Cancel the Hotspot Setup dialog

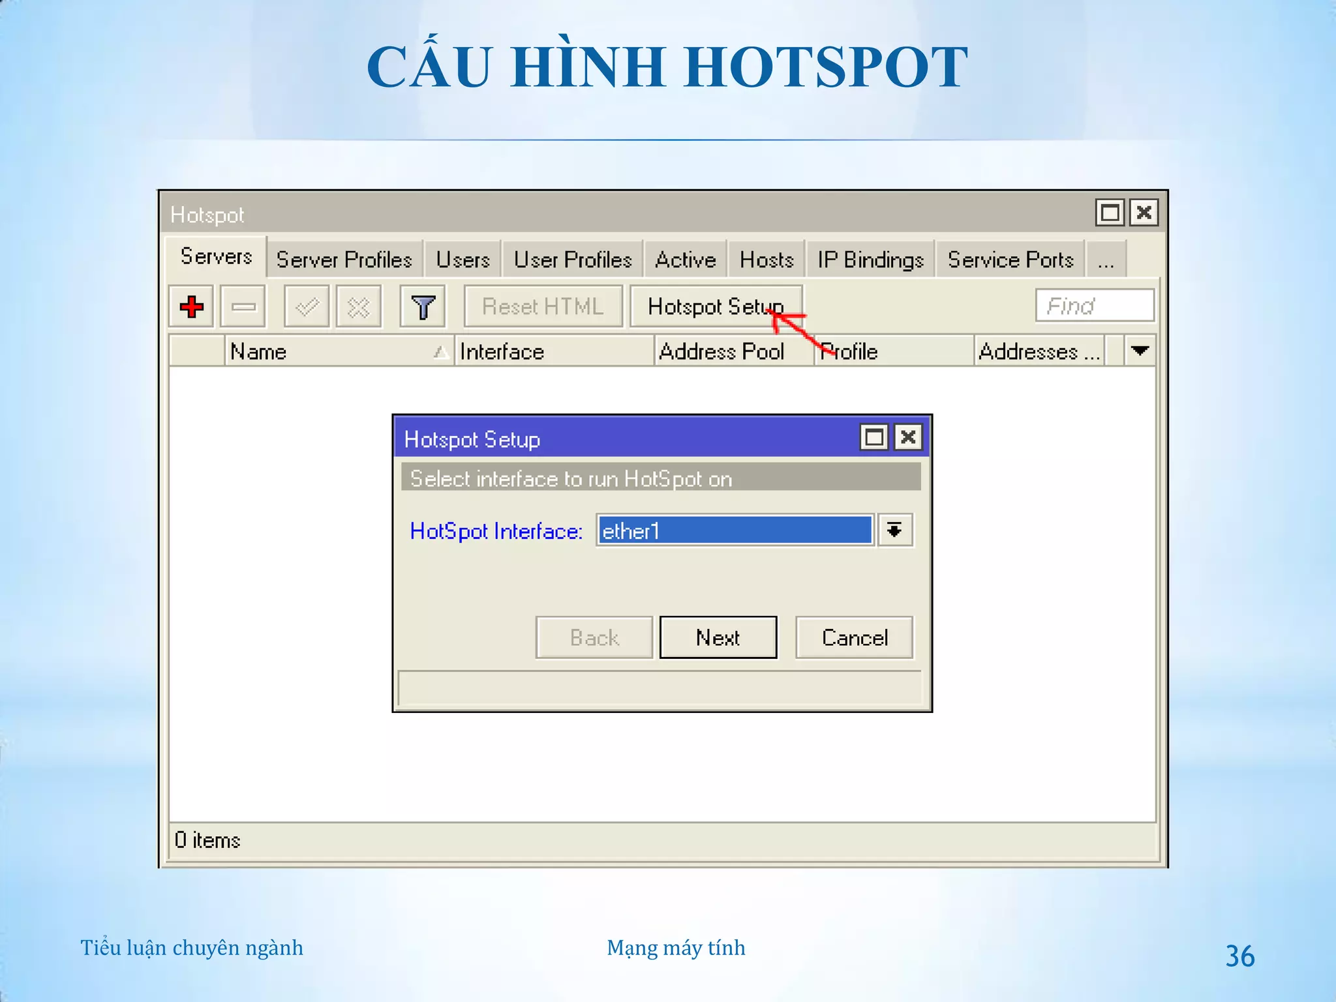(x=855, y=637)
